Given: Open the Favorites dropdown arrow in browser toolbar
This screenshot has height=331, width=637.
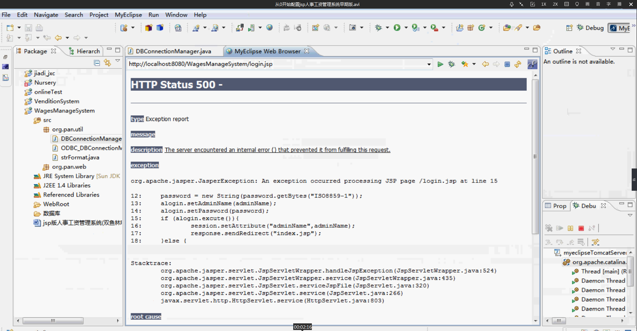Looking at the screenshot, I should pos(474,64).
